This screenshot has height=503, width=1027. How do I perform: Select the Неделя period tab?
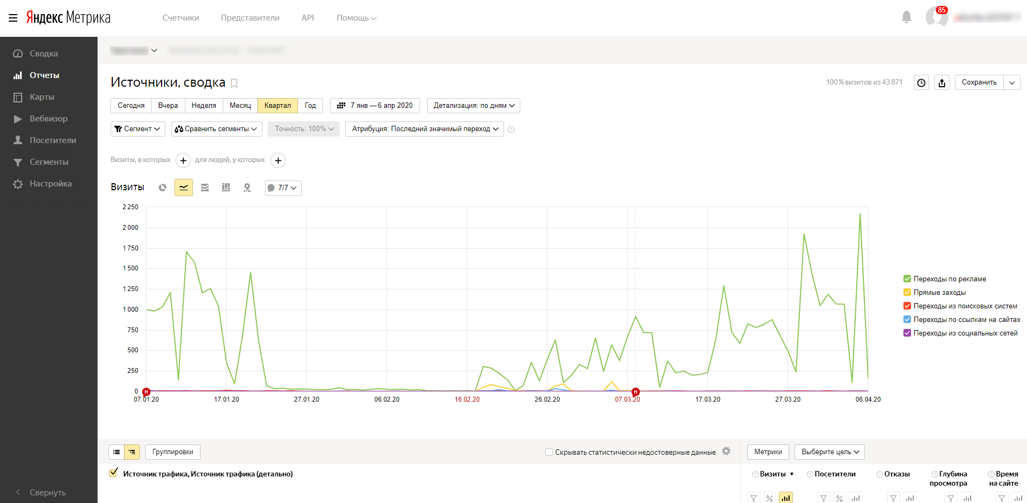(x=204, y=106)
